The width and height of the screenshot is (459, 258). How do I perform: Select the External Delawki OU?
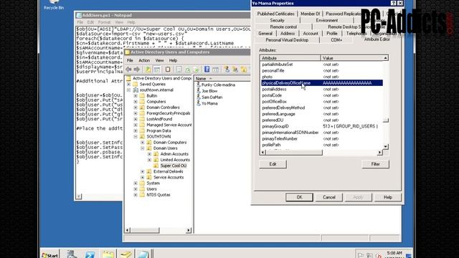tap(168, 171)
